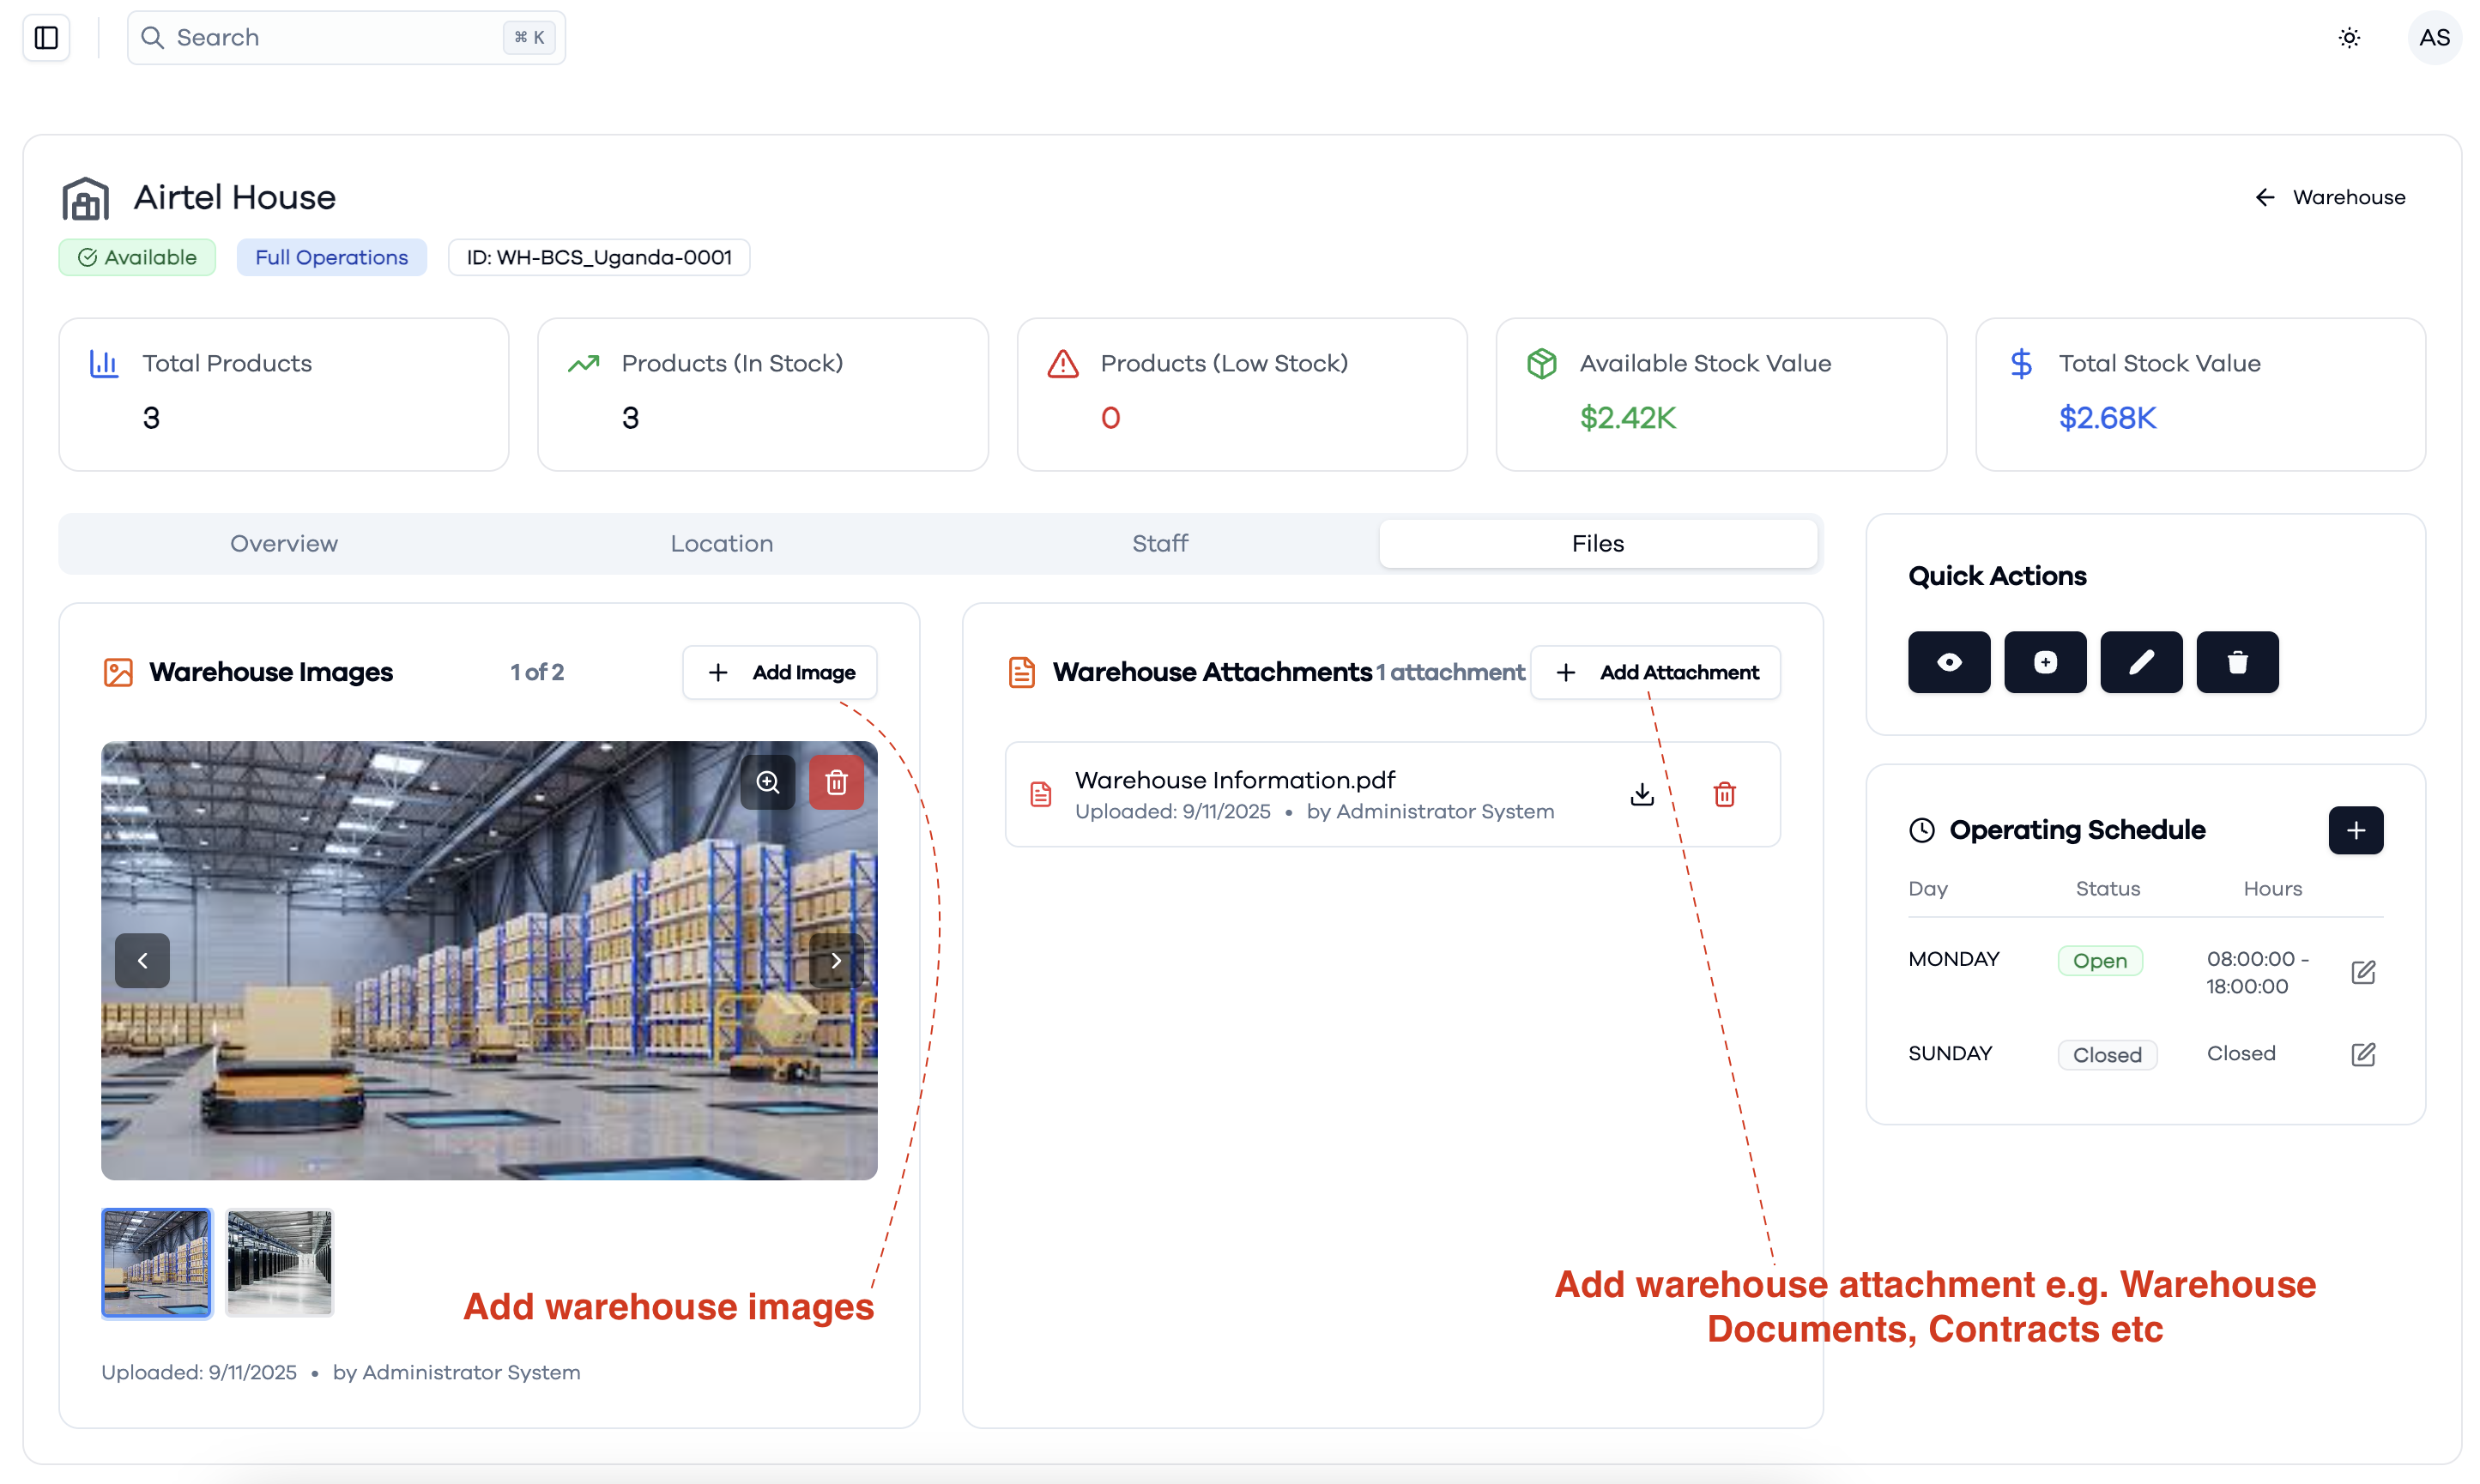Edit the SUNDAY schedule row
The image size is (2480, 1484).
tap(2362, 1054)
